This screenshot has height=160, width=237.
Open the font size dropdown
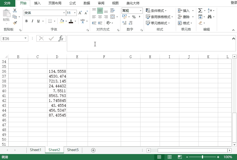[x=75, y=13]
